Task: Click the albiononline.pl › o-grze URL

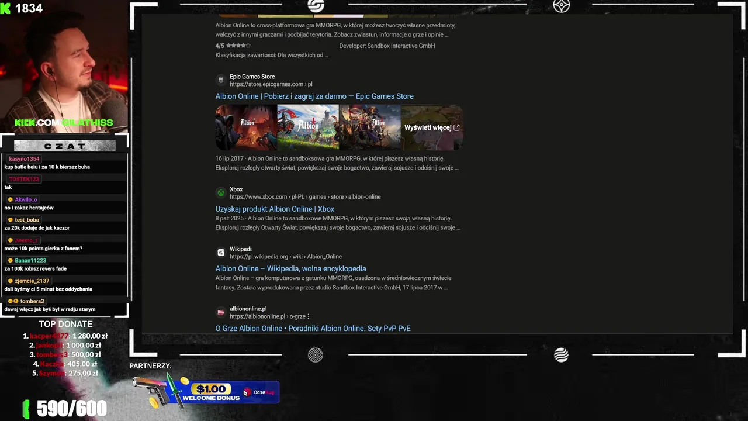Action: coord(267,316)
